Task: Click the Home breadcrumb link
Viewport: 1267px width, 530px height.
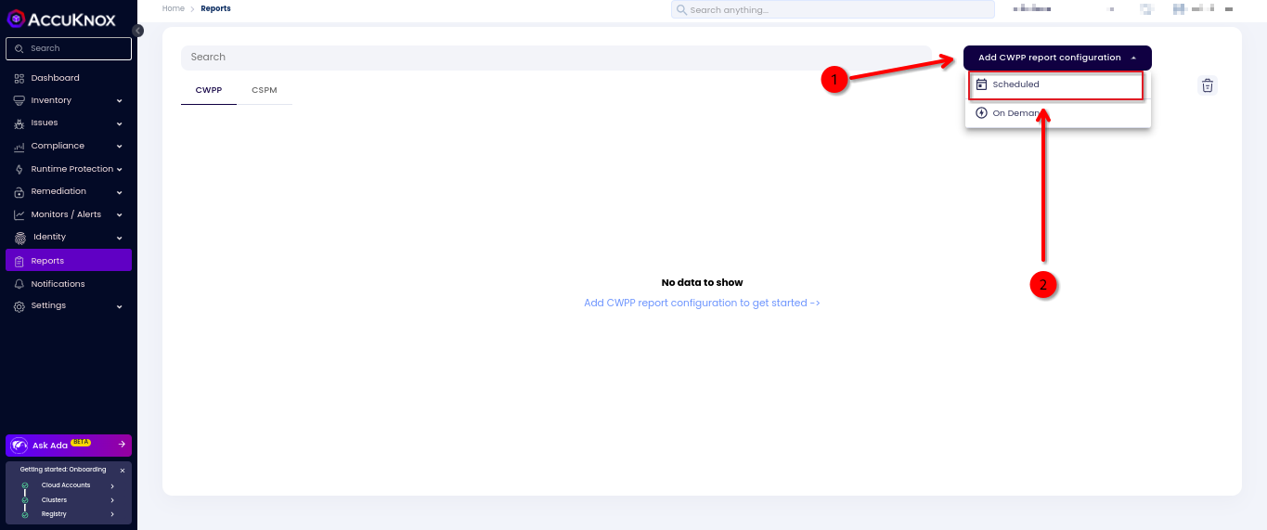Action: point(174,8)
